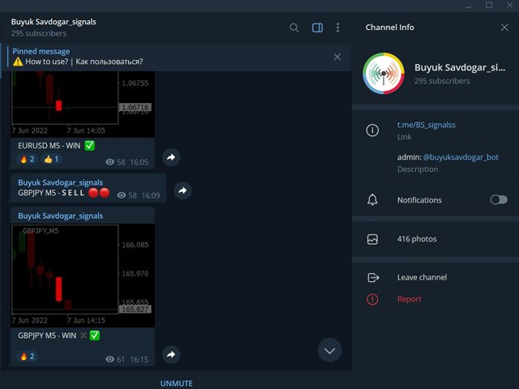The image size is (519, 389).
Task: Click 'EURUSD M5 - WIN' caption text
Action: tap(49, 146)
